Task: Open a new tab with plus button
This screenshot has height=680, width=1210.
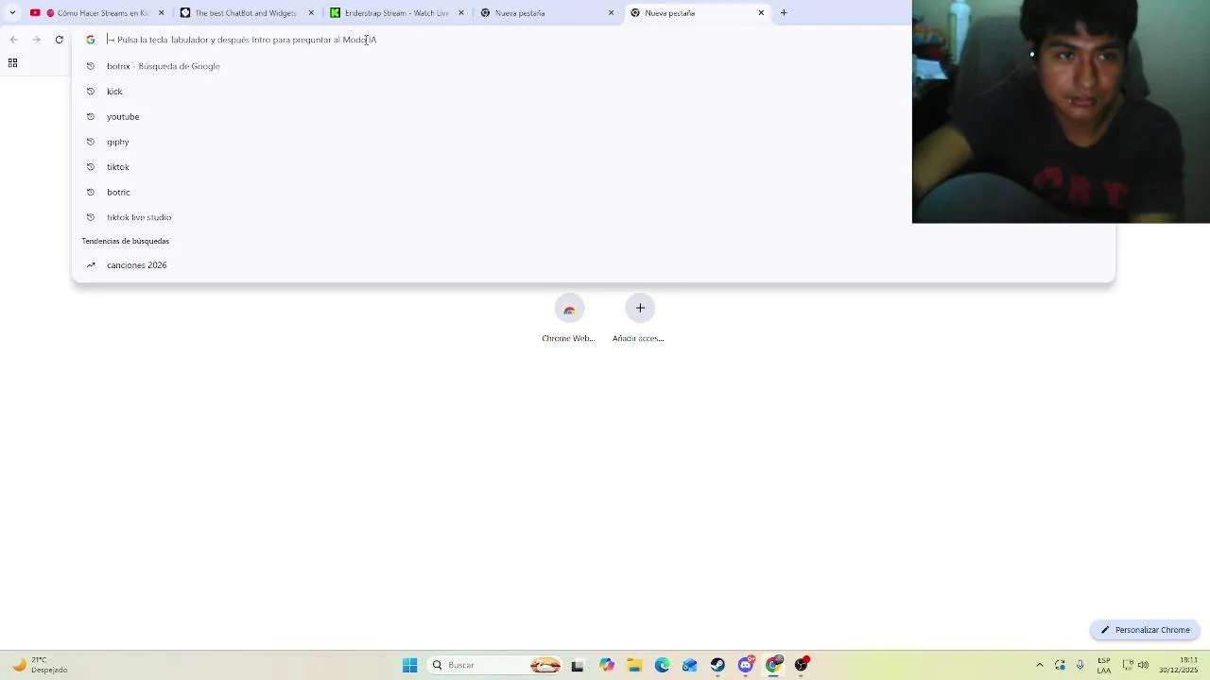Action: [784, 13]
